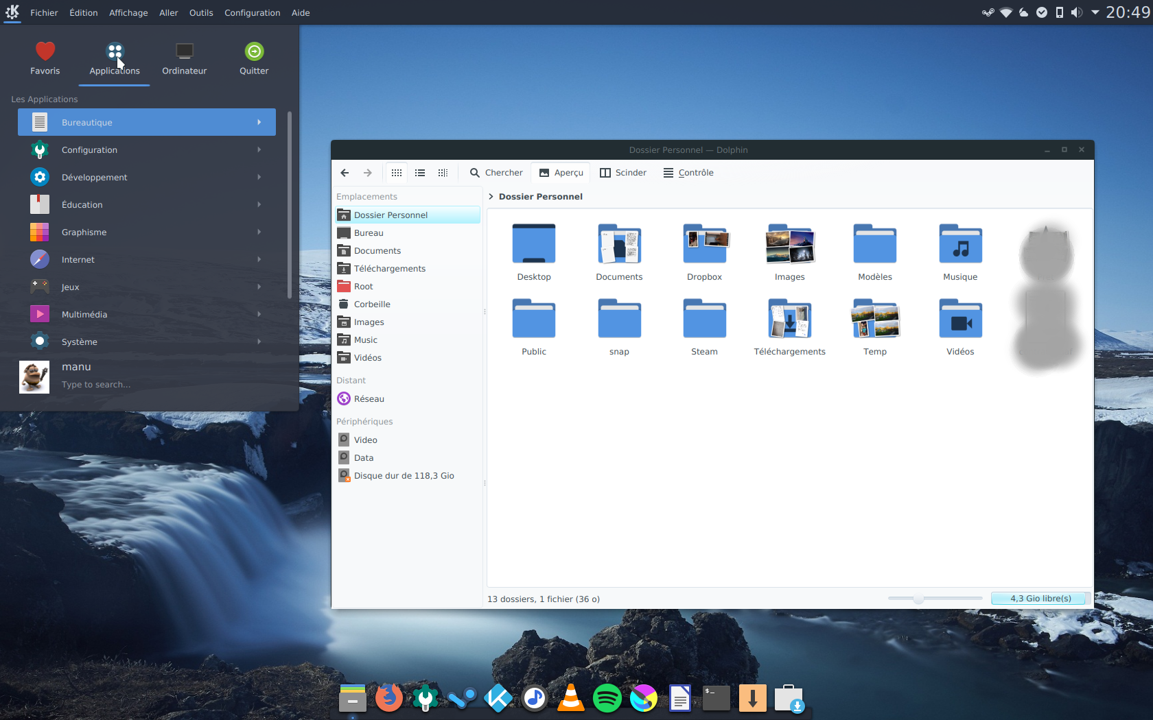Open the Steam folder
The image size is (1153, 720).
(x=705, y=326)
